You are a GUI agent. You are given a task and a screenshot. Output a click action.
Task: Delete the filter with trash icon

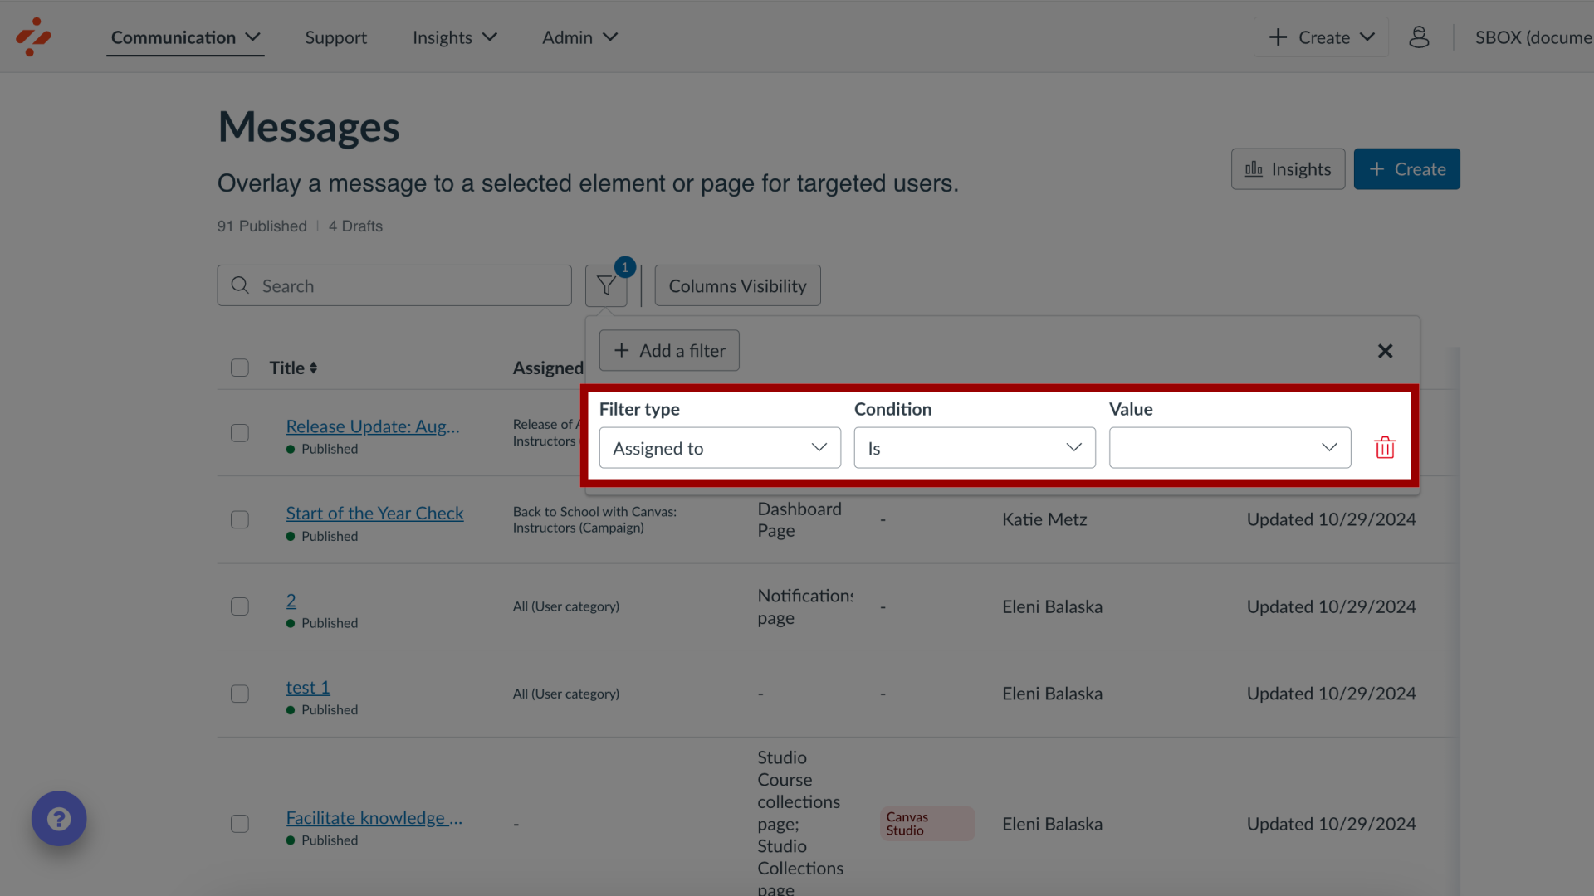(x=1385, y=448)
